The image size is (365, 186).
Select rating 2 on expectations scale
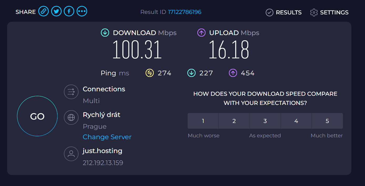[x=234, y=121]
